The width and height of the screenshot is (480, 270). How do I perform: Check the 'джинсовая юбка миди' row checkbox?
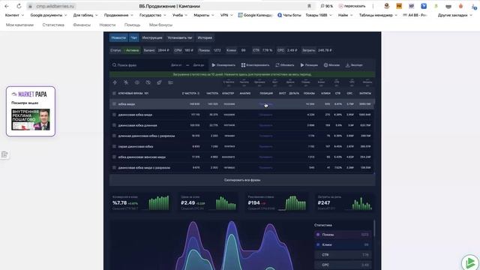(114, 115)
